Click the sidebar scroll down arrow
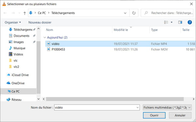The width and height of the screenshot is (196, 122). pos(39,99)
